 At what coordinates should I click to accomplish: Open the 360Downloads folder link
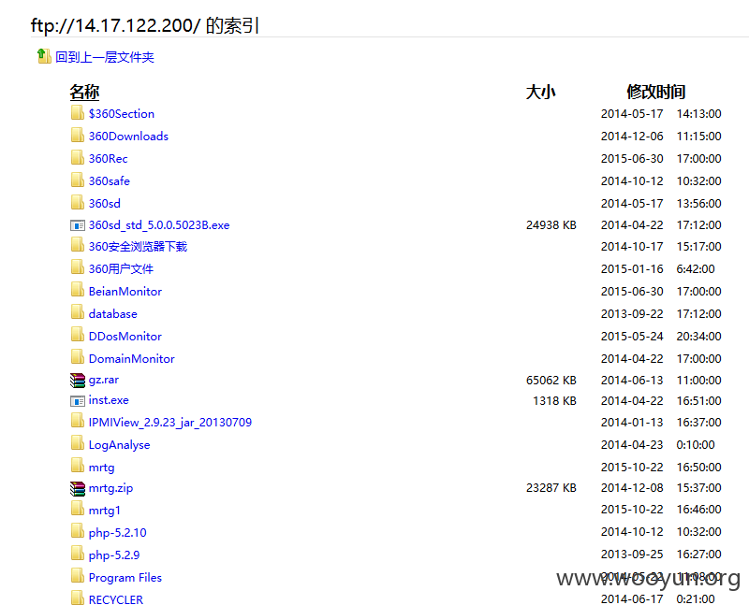click(128, 136)
